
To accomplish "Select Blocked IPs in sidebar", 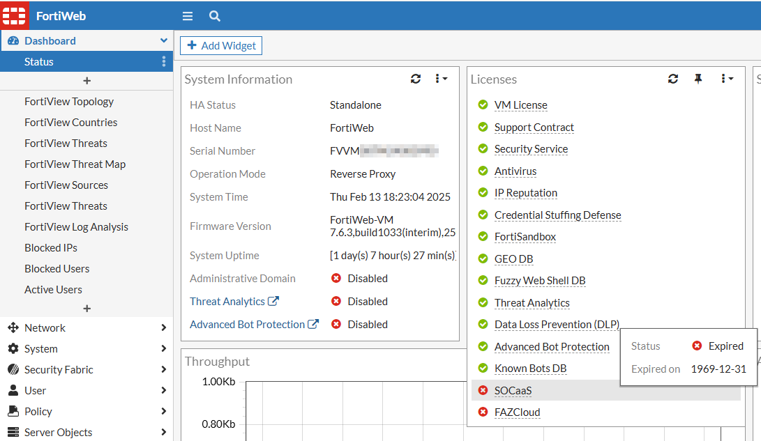I will 50,248.
